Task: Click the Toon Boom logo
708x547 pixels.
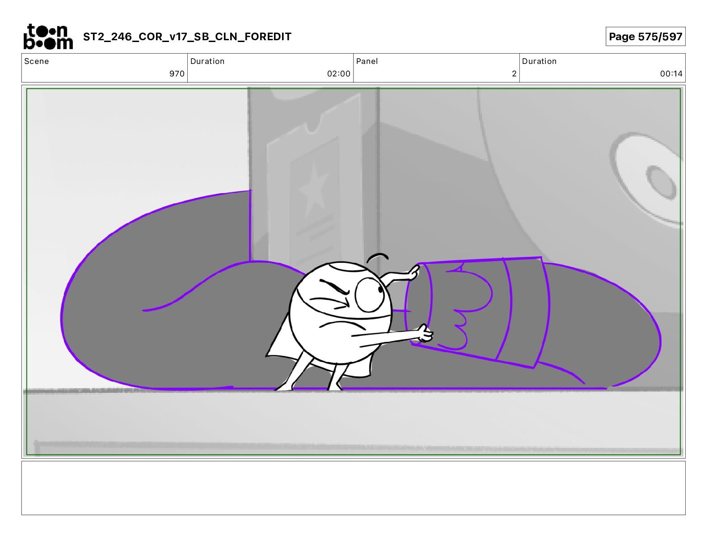Action: point(48,37)
